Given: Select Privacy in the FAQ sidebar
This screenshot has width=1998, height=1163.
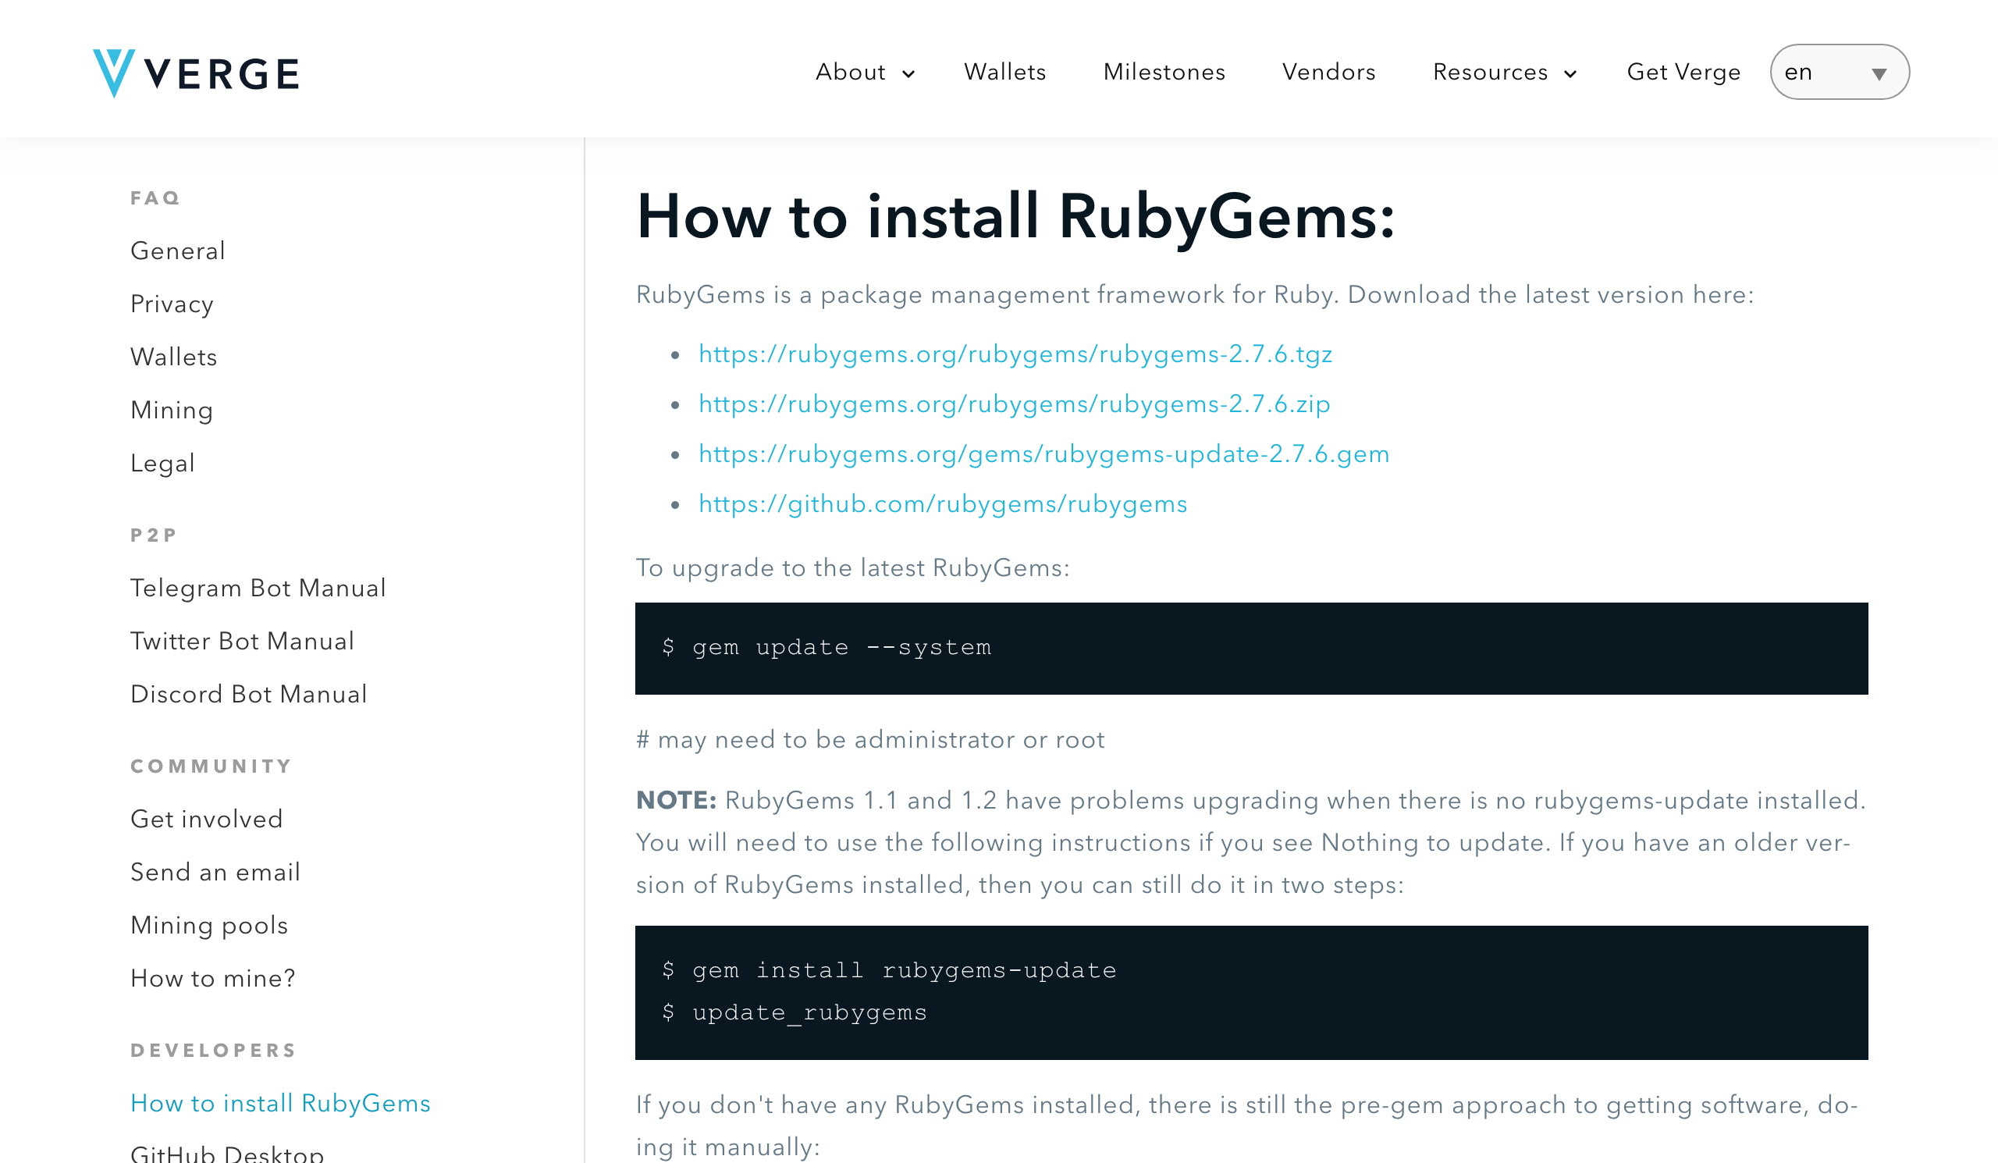Looking at the screenshot, I should click(172, 304).
